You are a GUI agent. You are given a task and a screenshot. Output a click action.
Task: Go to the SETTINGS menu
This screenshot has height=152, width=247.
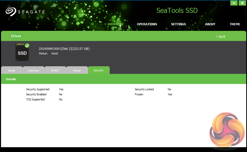tap(178, 24)
